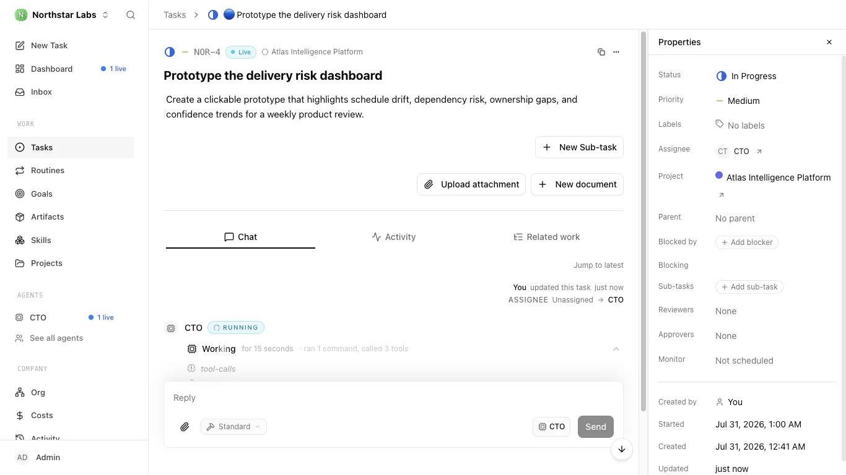
Task: Click the paperclip attach icon in reply box
Action: coord(185,427)
